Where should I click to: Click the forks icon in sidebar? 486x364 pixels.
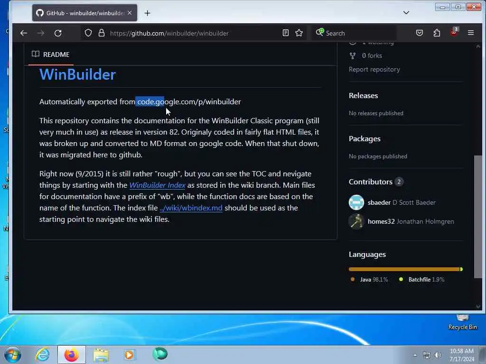tap(353, 56)
